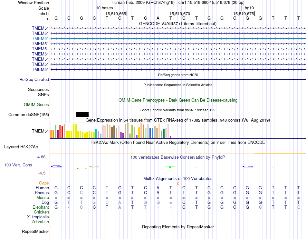The image size is (306, 239).
Task: Open the GTEx tissue expression bar chart
Action: 111,131
